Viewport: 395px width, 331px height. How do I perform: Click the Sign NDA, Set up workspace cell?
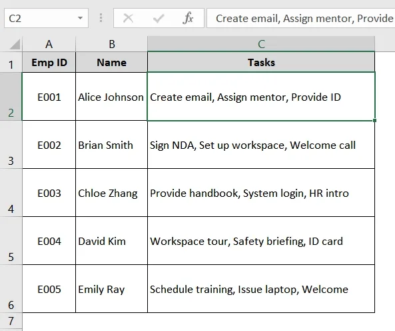(x=261, y=145)
